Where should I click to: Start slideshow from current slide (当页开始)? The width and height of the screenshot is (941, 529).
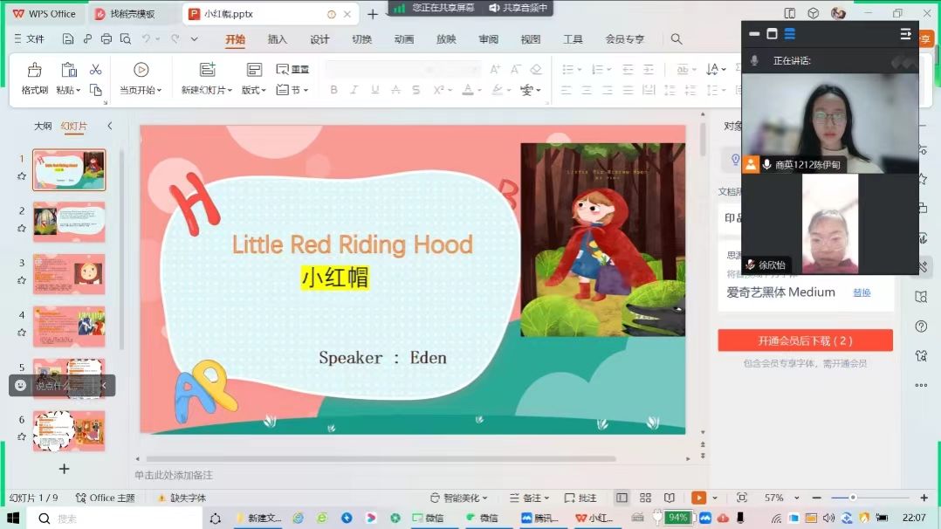point(141,79)
